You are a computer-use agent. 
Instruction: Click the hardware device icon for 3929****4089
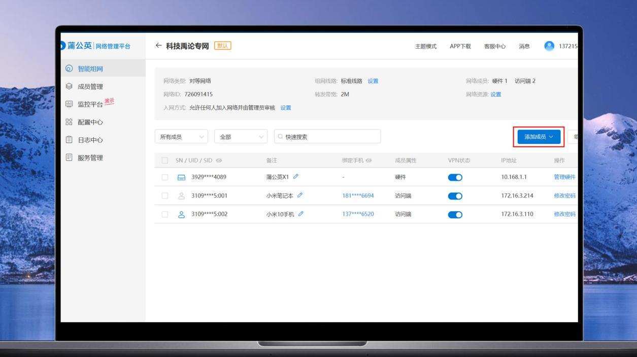181,177
